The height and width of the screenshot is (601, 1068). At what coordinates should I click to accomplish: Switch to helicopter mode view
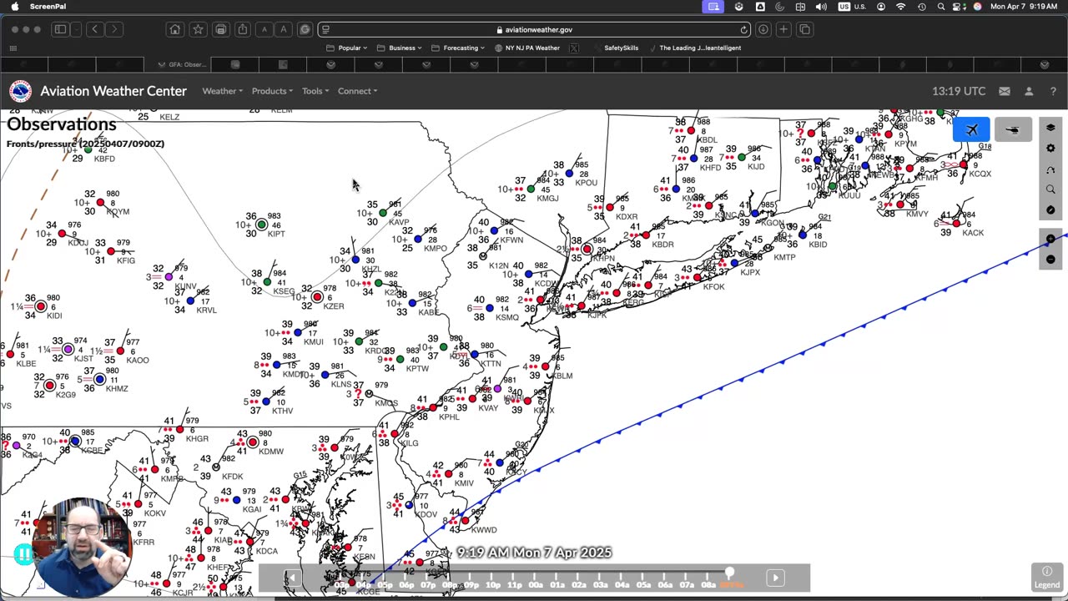(x=1013, y=130)
